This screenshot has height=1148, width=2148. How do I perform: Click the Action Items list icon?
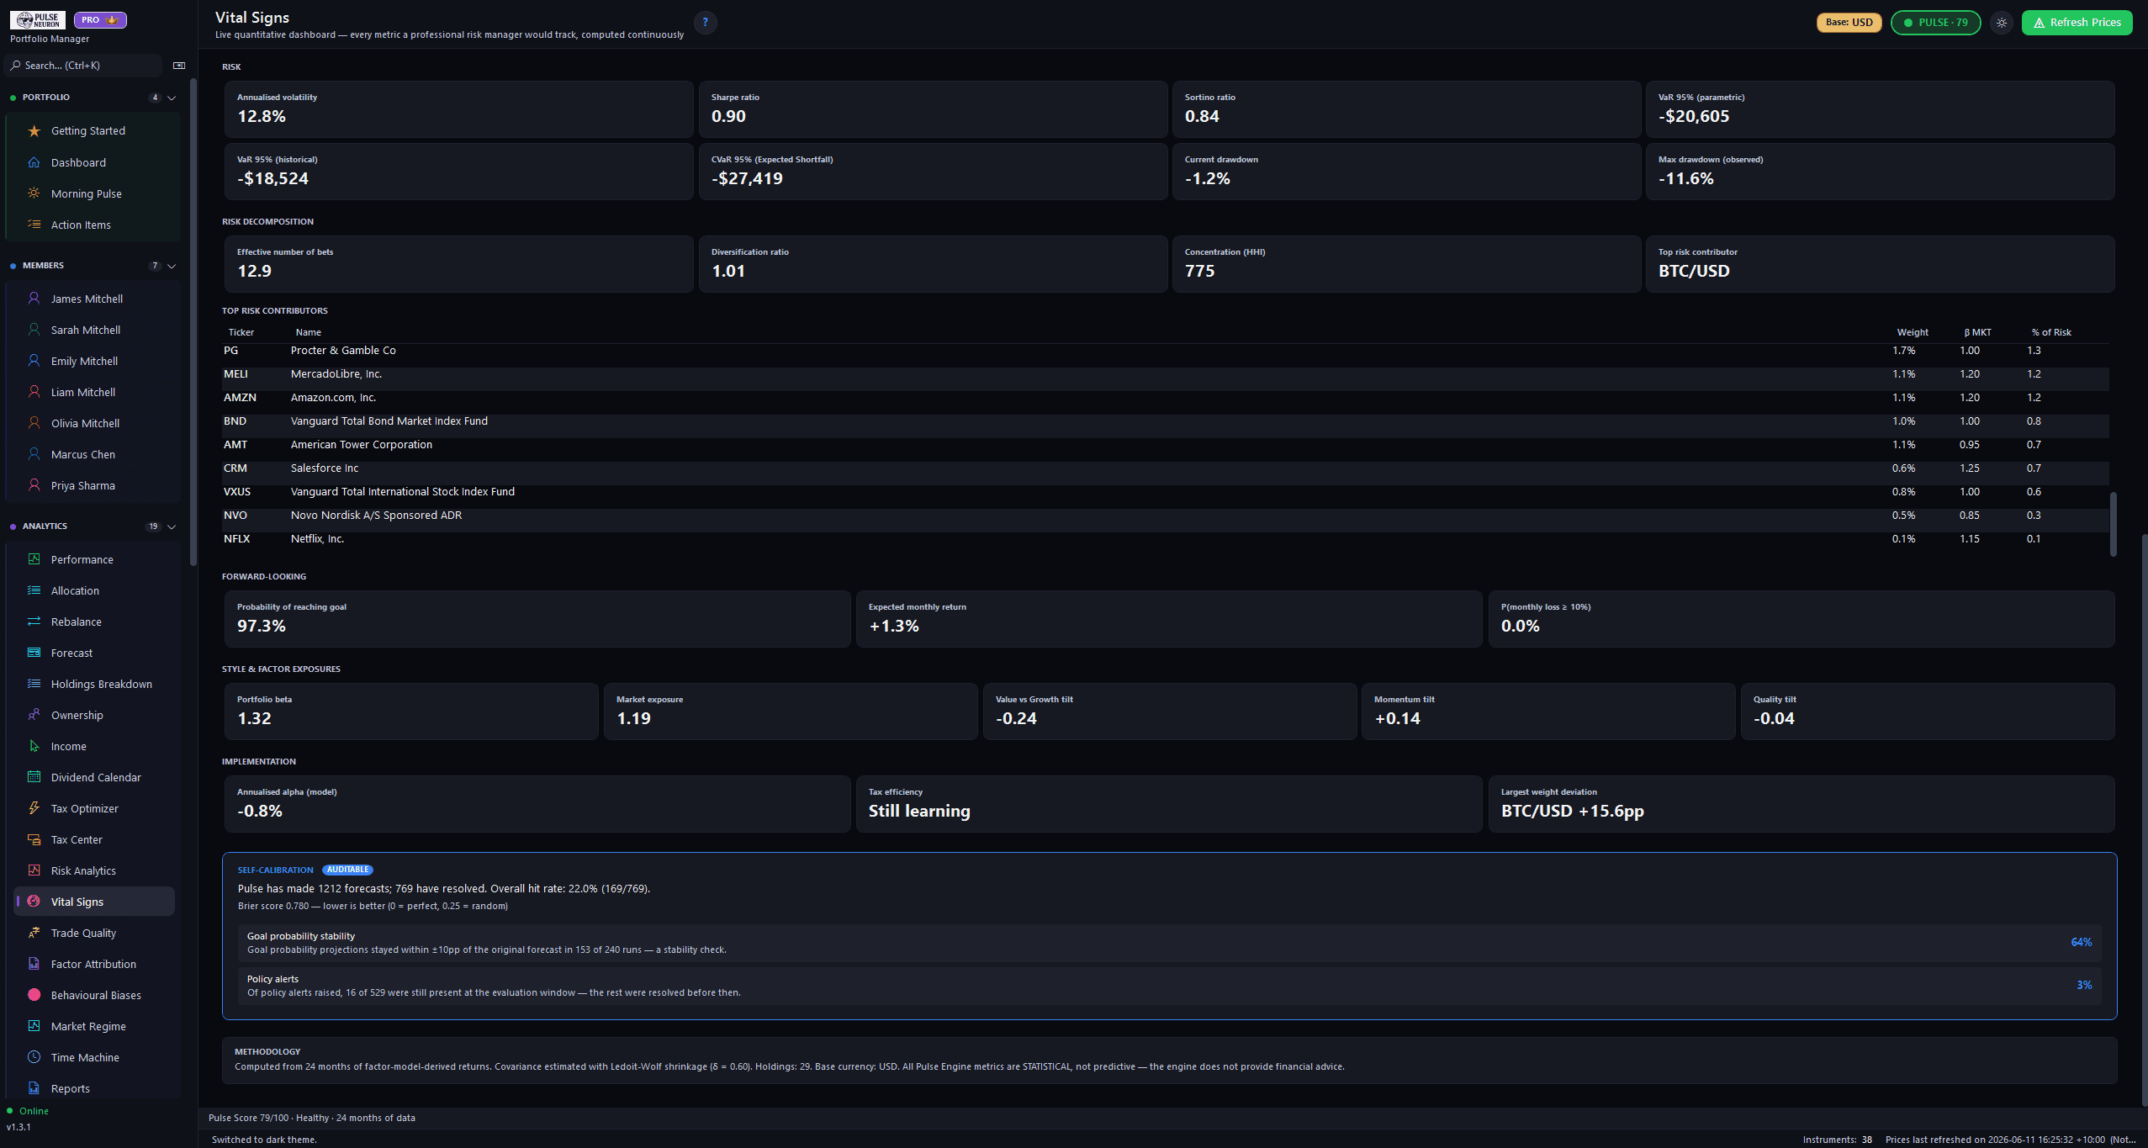point(34,225)
